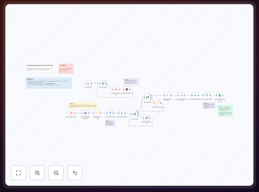Zoom out of the workflow canvas
This screenshot has height=192, width=259.
(x=56, y=173)
